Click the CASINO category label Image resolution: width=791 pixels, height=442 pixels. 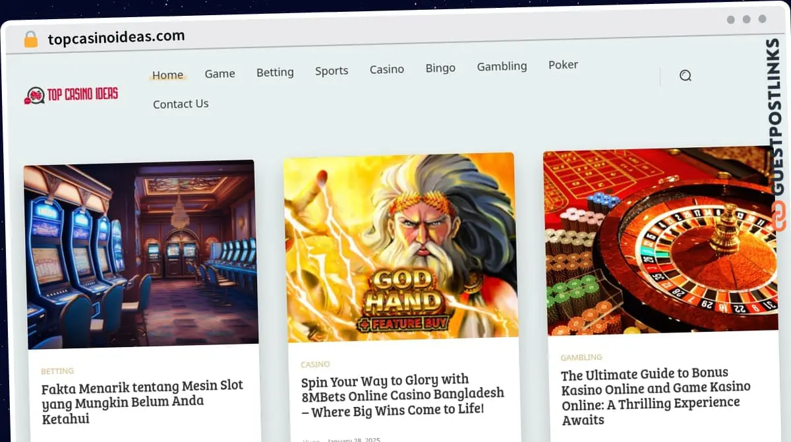(x=316, y=364)
